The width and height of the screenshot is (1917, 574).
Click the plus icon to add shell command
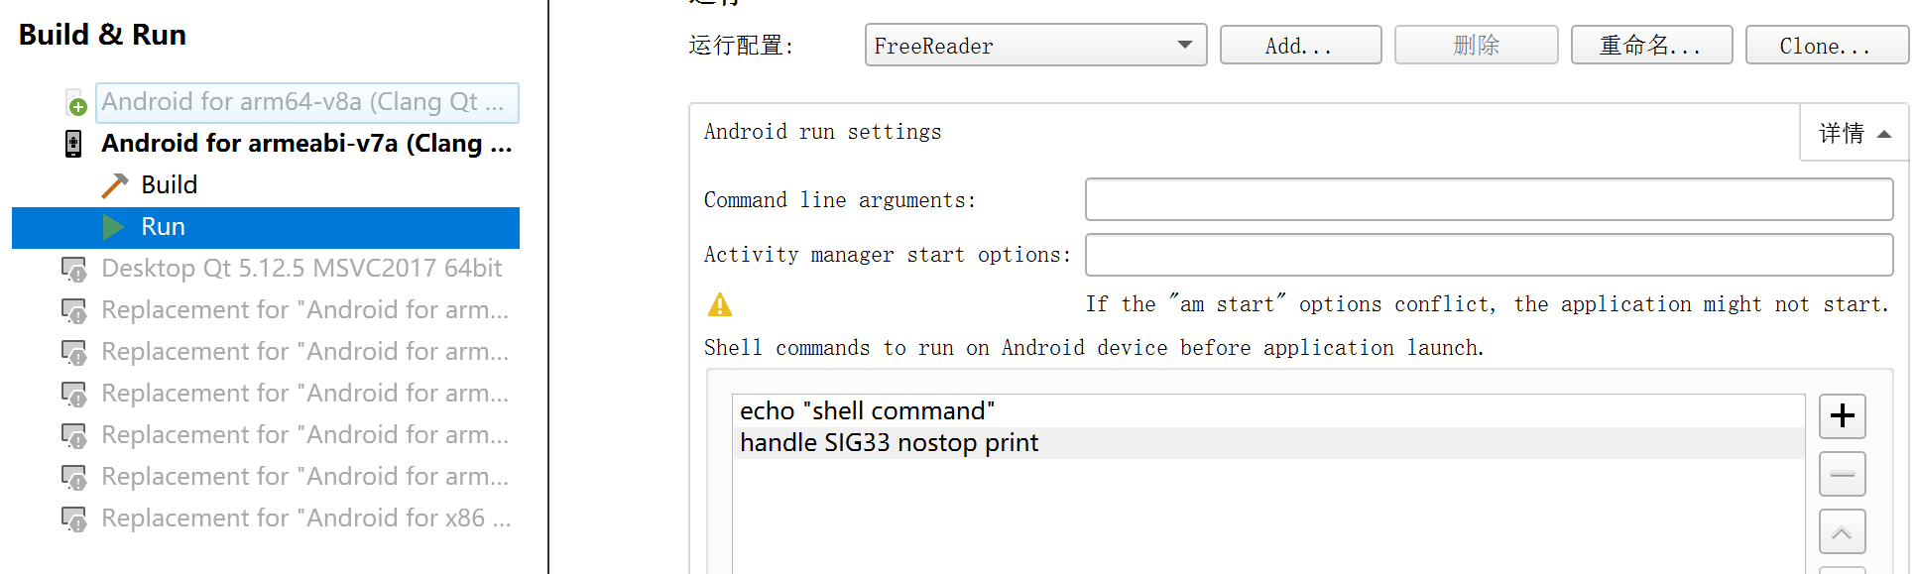coord(1842,415)
